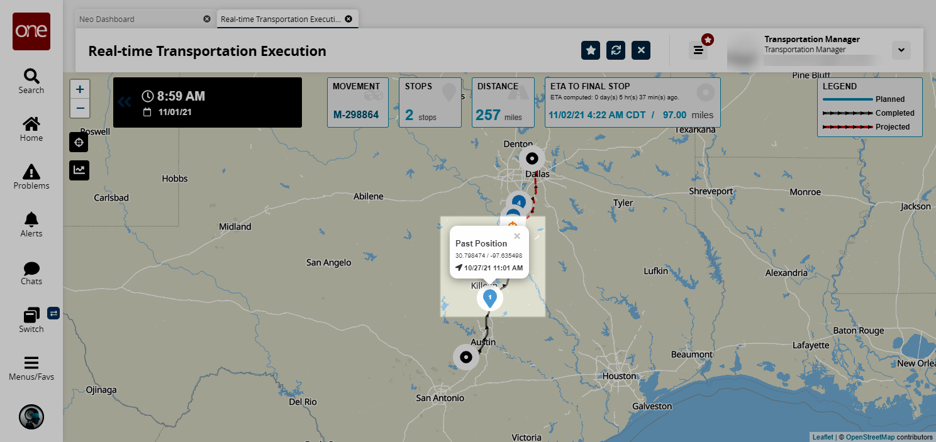Zoom in the map with plus button
The image size is (936, 442).
(80, 89)
